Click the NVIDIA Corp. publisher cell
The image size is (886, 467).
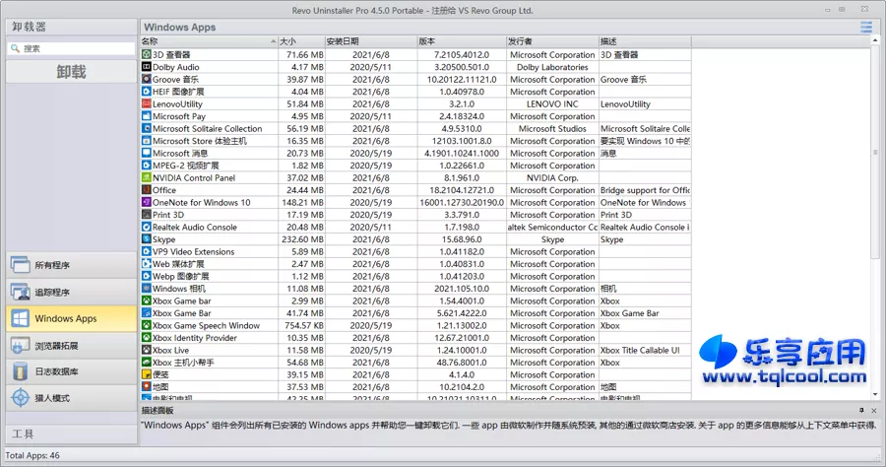click(552, 177)
